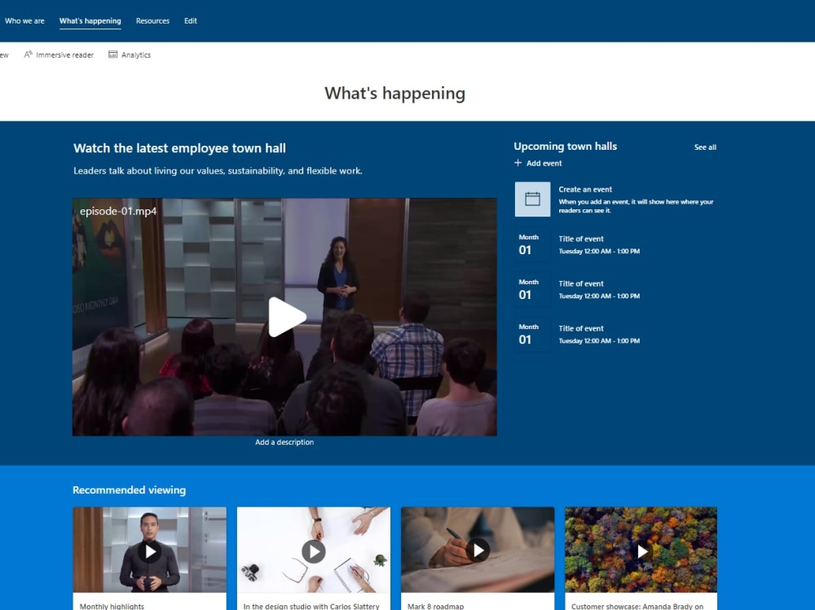Open In the design studio with Carlos Slattery title
This screenshot has width=815, height=610.
pyautogui.click(x=311, y=606)
